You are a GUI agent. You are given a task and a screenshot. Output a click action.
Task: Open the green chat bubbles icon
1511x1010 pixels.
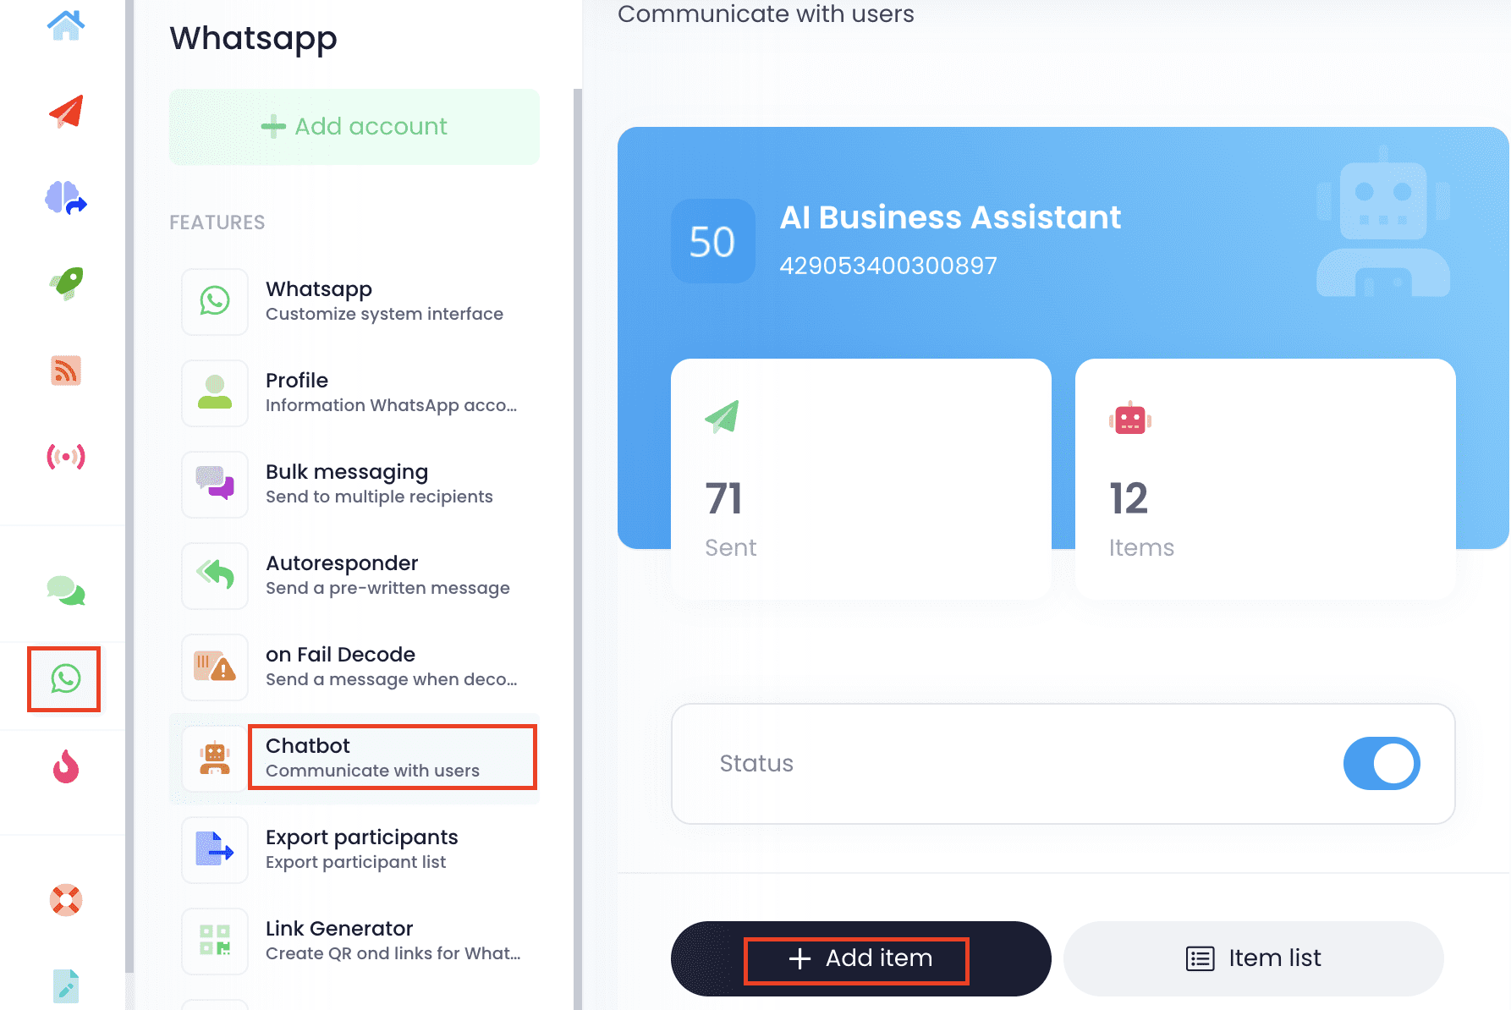tap(65, 590)
